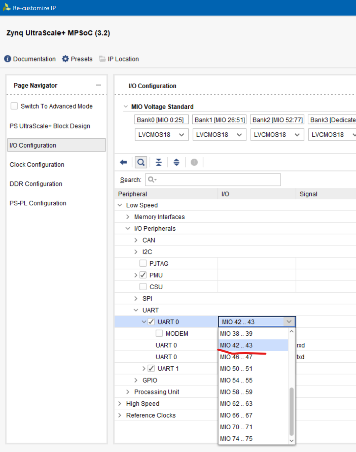This screenshot has width=356, height=452.
Task: Click scroll-up arrow in MIO list
Action: point(291,332)
